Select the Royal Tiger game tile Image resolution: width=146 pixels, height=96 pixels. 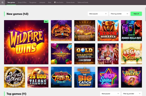61,77
